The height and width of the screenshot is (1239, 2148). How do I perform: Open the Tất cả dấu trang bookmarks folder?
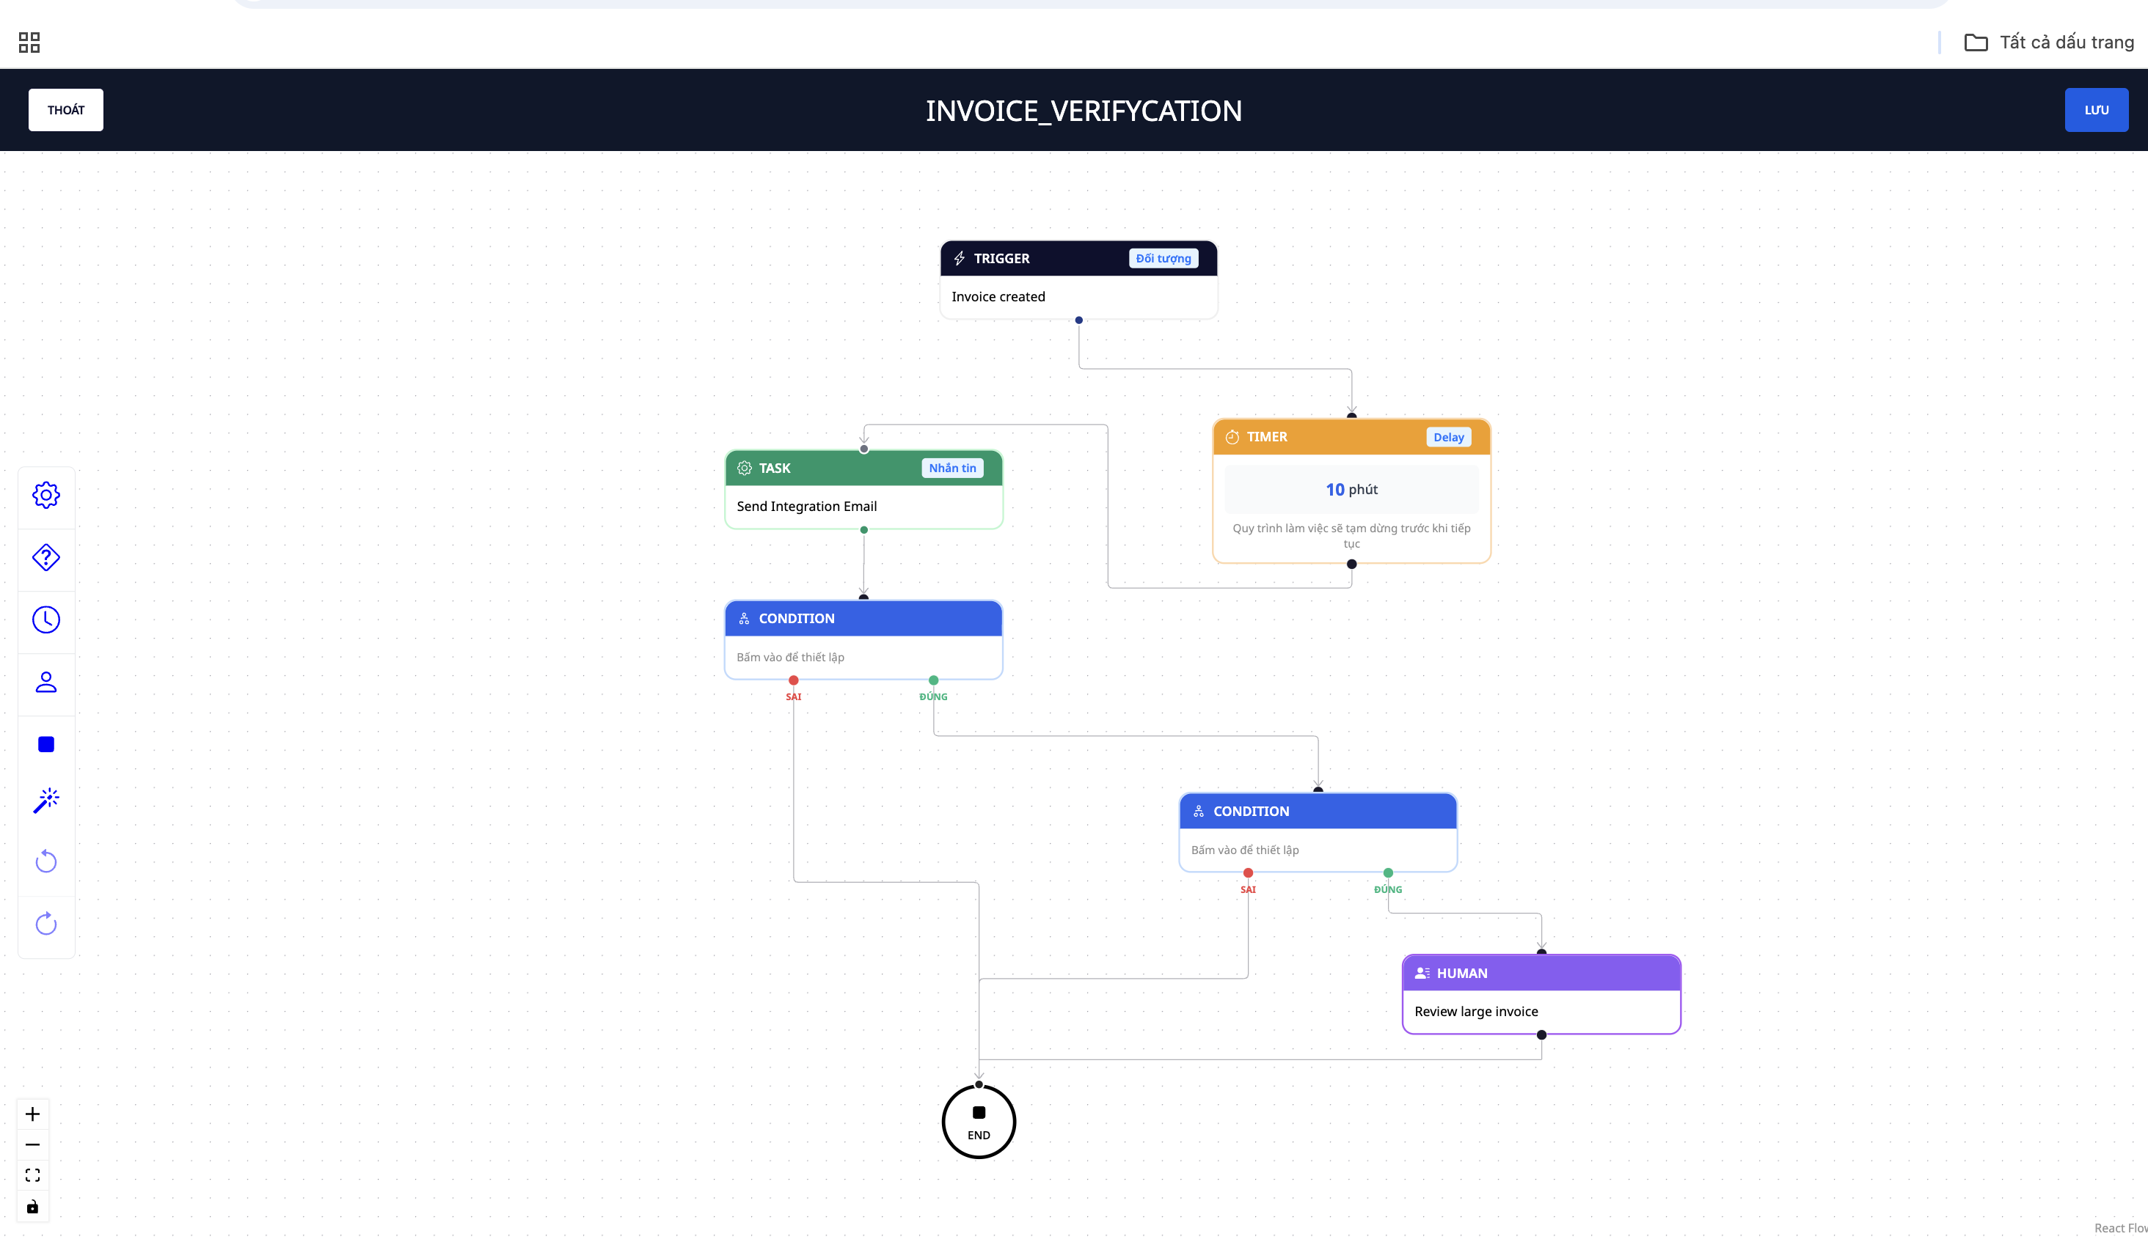tap(2048, 43)
